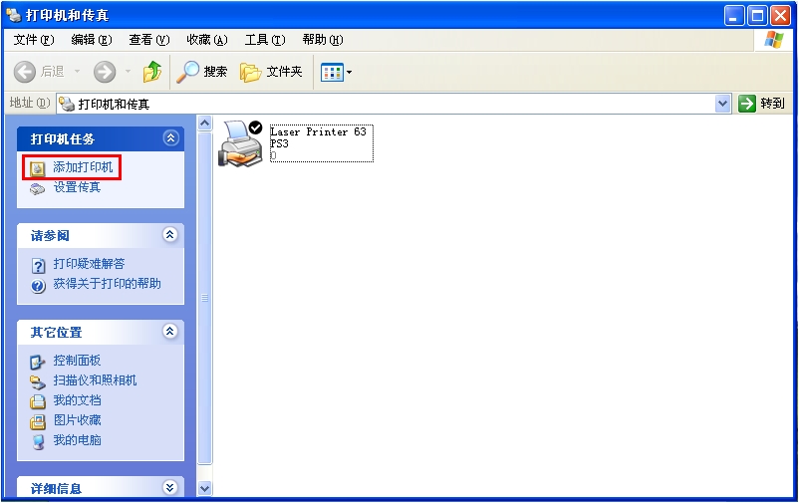Collapse the 请参阅 panel
This screenshot has width=799, height=503.
169,234
